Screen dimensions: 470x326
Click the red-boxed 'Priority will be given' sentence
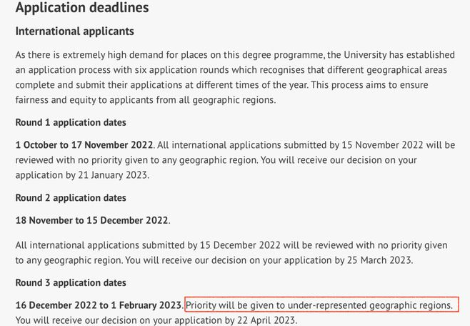(319, 305)
